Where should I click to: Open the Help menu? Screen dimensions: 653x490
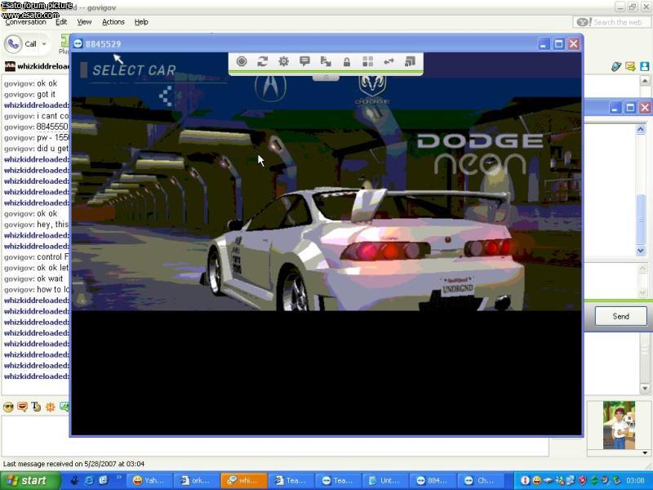click(141, 22)
